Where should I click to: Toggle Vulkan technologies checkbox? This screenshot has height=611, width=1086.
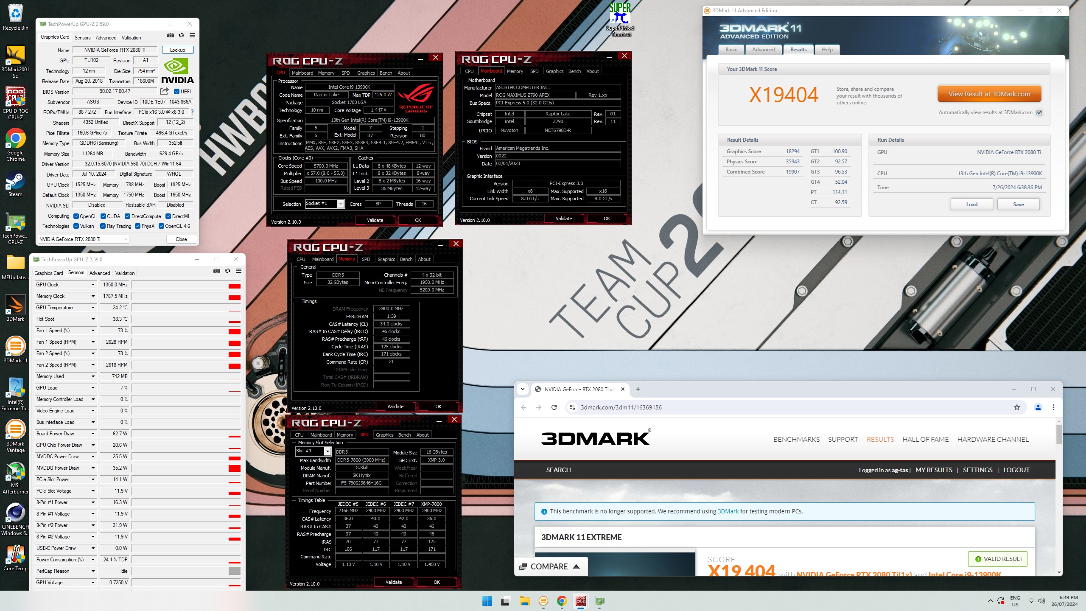[76, 226]
